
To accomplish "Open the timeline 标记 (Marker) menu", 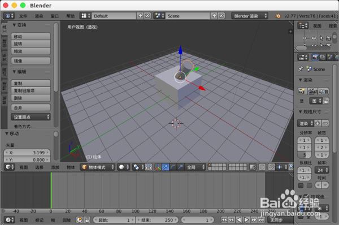I will pos(39,220).
